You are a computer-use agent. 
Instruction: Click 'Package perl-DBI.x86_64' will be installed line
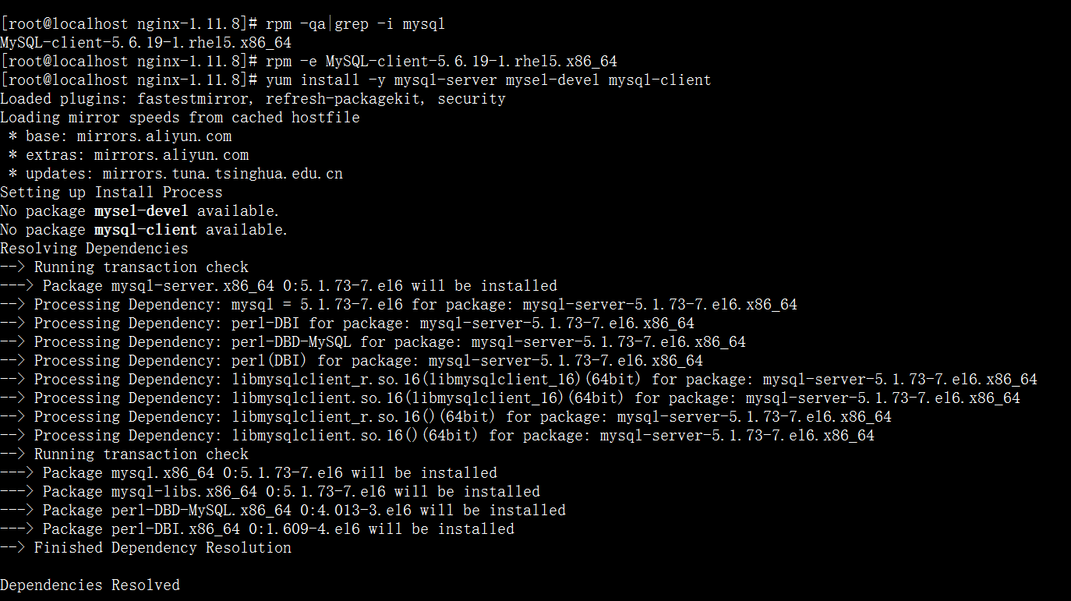[278, 529]
